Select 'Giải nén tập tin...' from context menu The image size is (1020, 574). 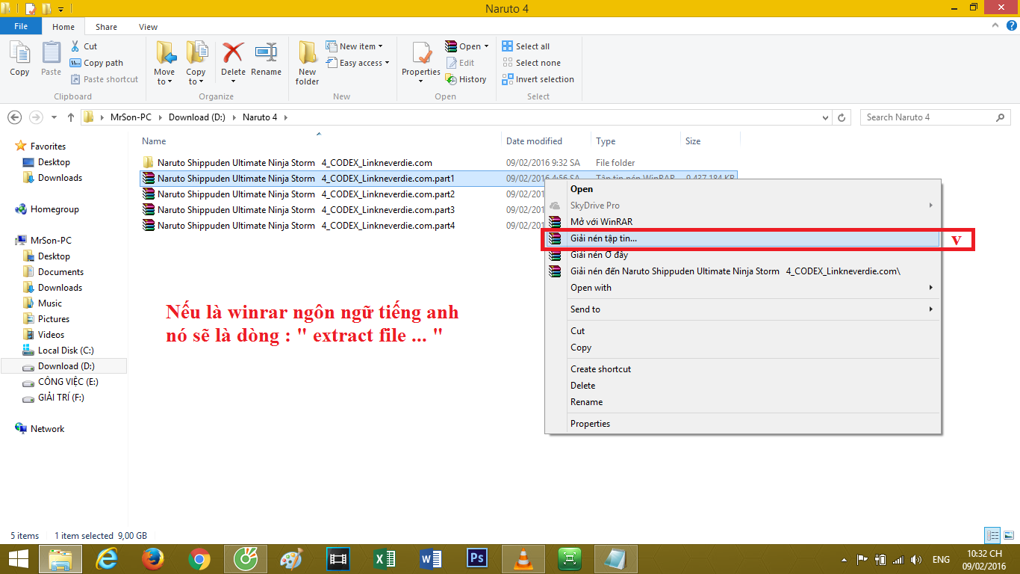603,238
